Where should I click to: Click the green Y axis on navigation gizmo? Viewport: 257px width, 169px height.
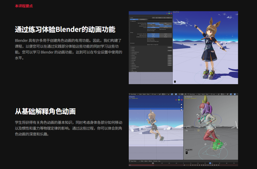(x=179, y=100)
